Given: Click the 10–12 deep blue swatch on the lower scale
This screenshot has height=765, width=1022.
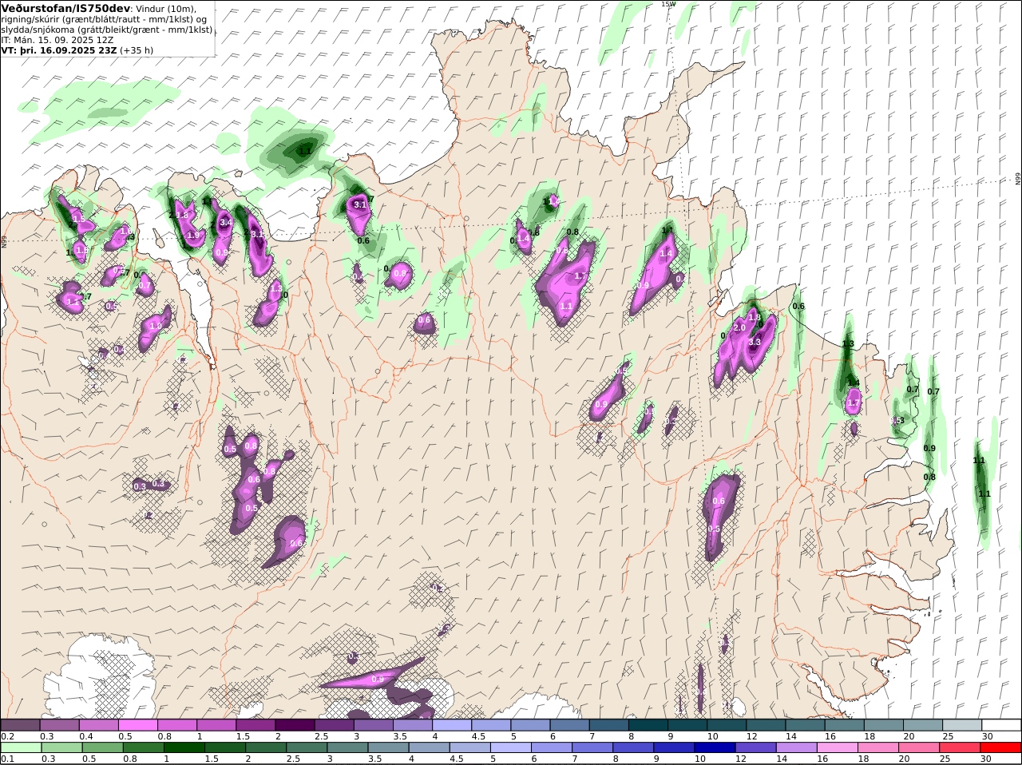Looking at the screenshot, I should coord(715,747).
